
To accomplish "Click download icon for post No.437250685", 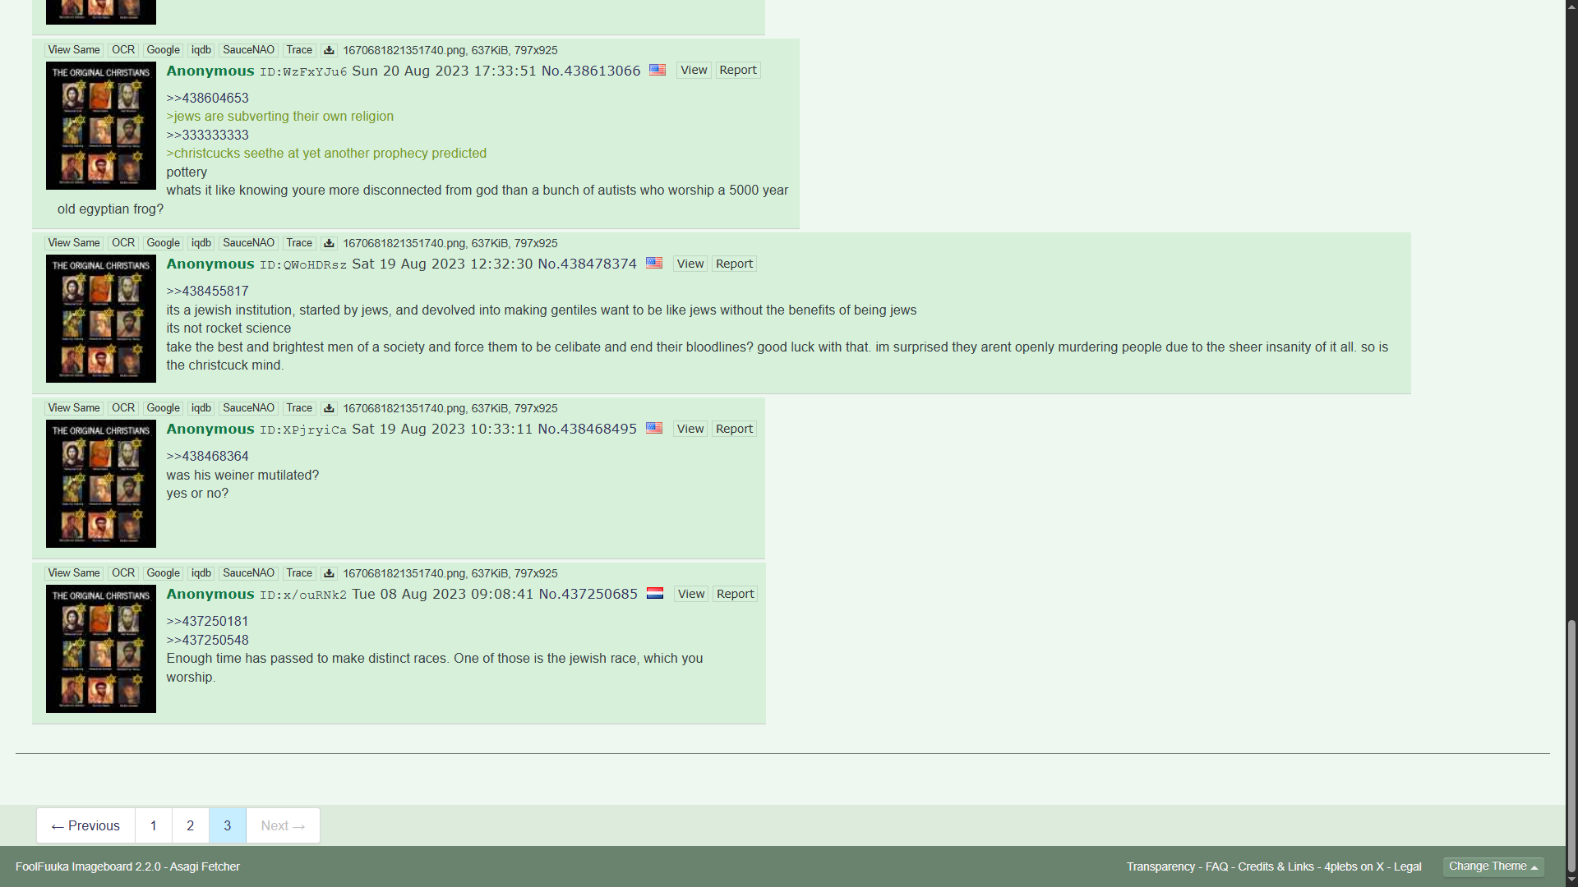I will 329,573.
